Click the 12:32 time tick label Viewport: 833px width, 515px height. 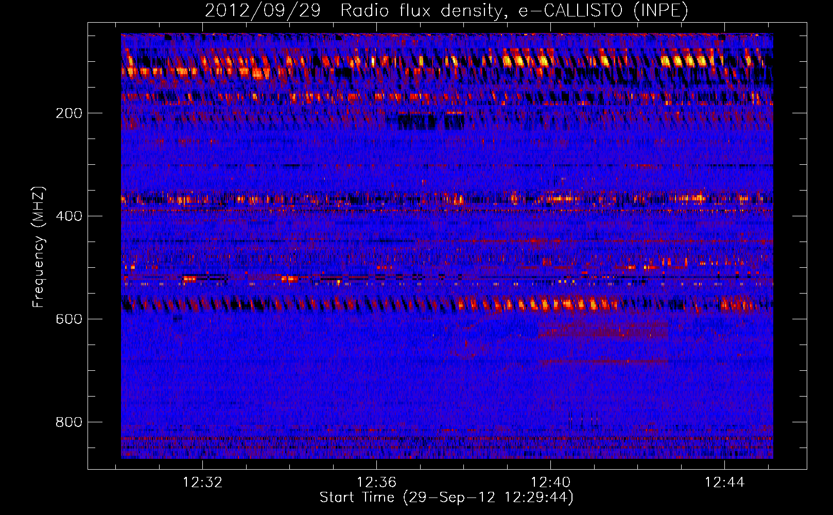(203, 483)
